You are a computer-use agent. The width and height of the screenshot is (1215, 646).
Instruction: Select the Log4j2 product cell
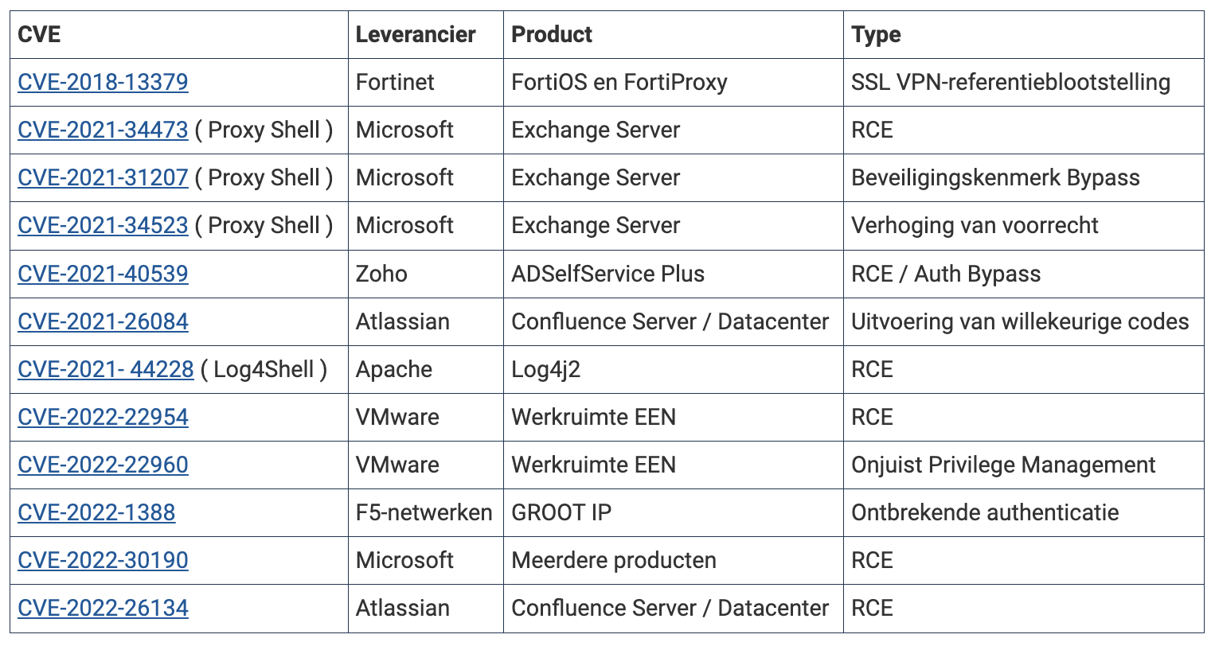[545, 370]
